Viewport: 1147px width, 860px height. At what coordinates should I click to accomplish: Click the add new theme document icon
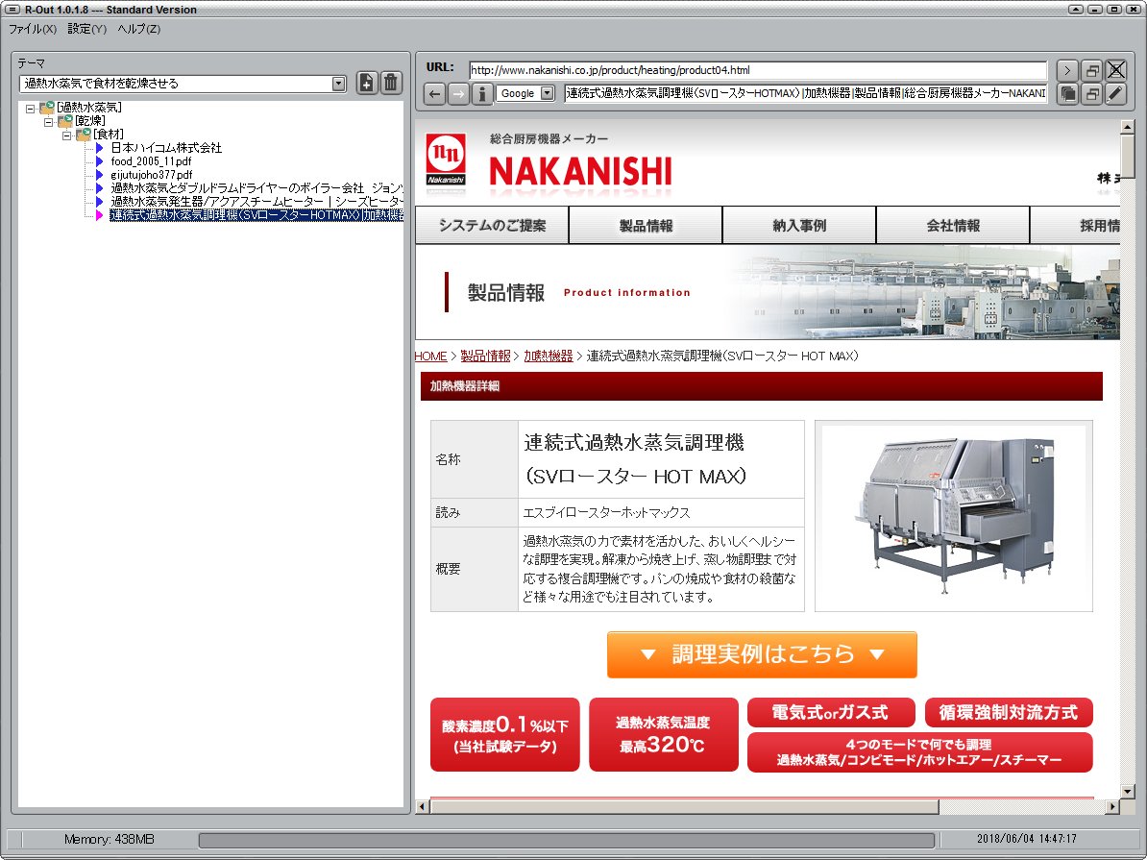tap(367, 83)
